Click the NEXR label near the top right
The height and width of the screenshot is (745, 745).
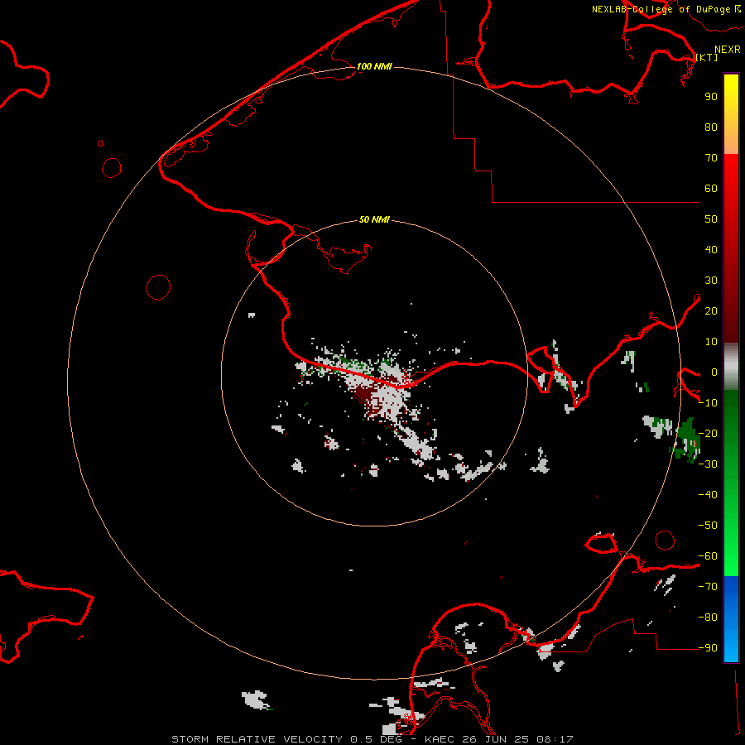[x=727, y=50]
